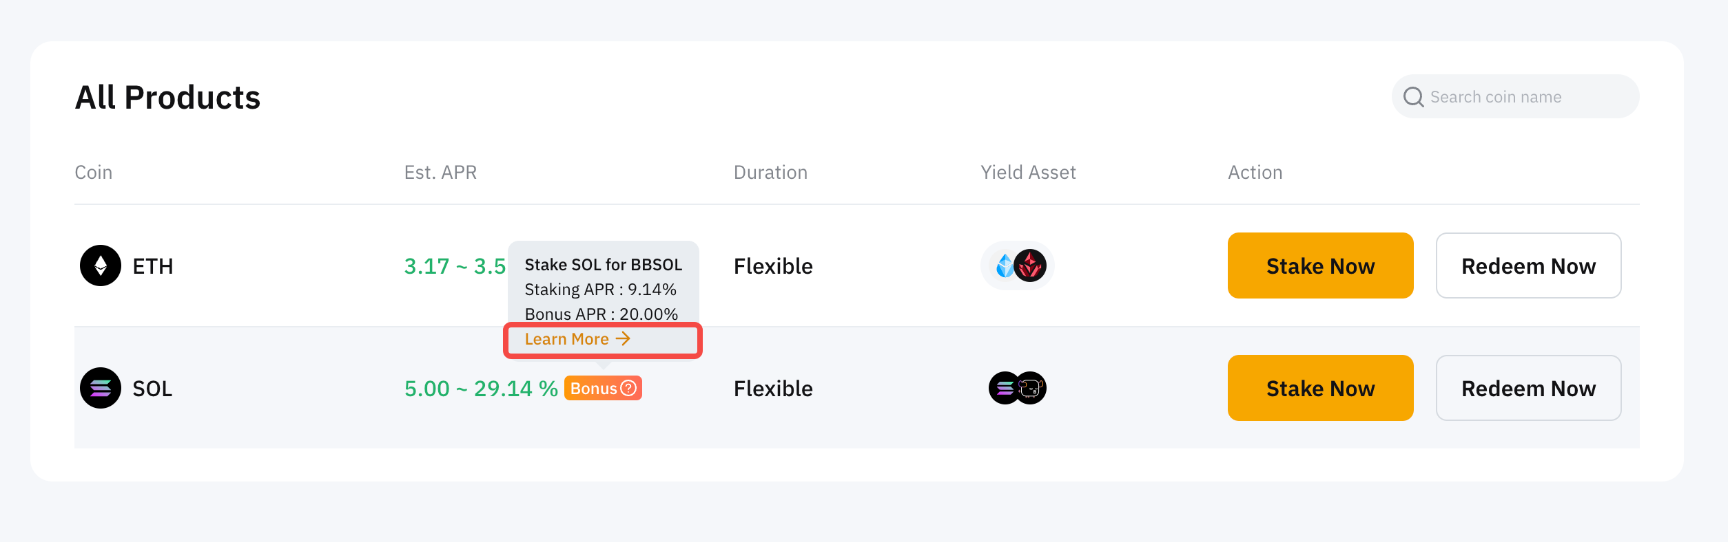Focus the Search coin name field
The image size is (1728, 542).
[x=1516, y=97]
